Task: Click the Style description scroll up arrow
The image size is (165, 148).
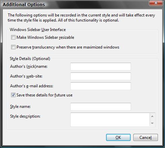Action: (x=152, y=116)
